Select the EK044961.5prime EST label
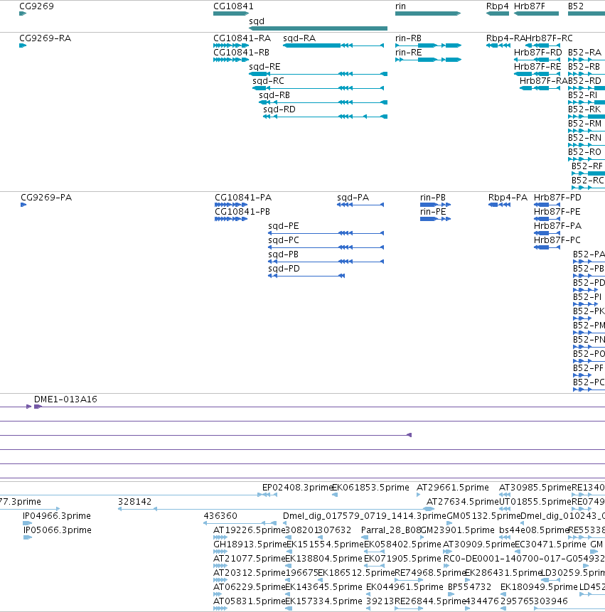605x612 pixels. tap(405, 587)
